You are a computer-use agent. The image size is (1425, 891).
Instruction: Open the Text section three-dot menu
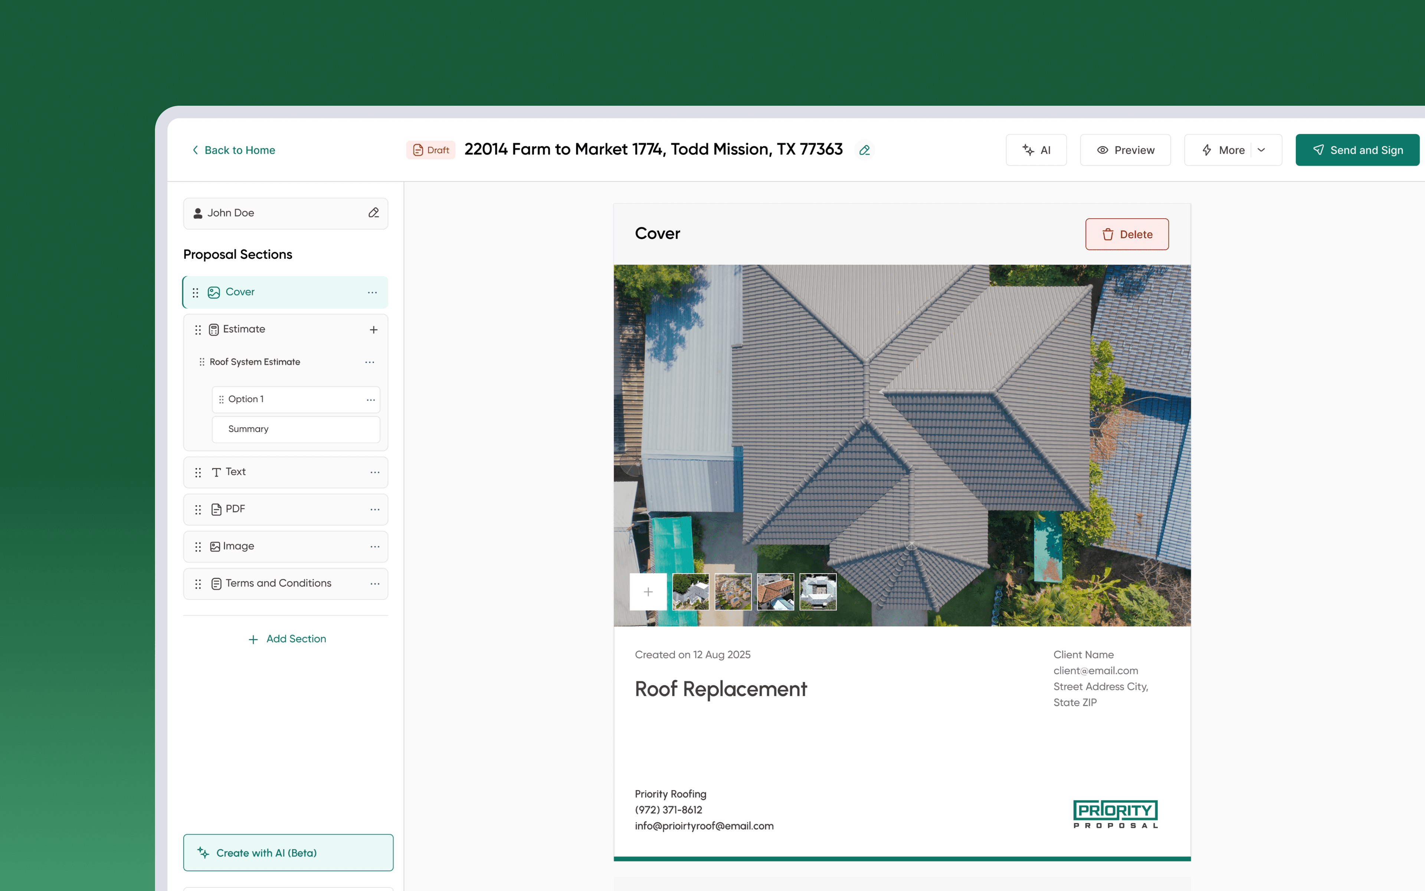click(x=374, y=472)
